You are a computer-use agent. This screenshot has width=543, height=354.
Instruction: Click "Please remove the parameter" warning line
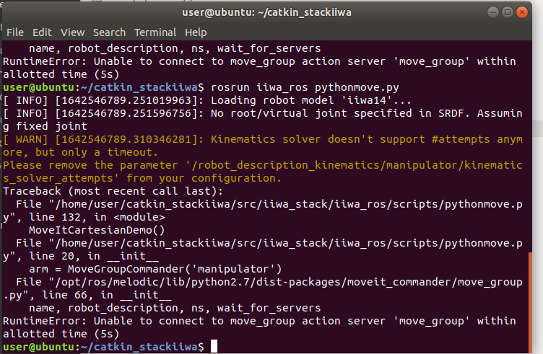pyautogui.click(x=263, y=165)
